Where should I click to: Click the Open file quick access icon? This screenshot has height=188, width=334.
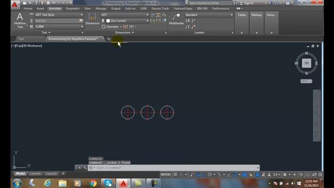click(30, 3)
